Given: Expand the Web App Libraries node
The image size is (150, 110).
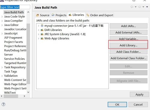Looking at the screenshot, I should coord(38,38).
